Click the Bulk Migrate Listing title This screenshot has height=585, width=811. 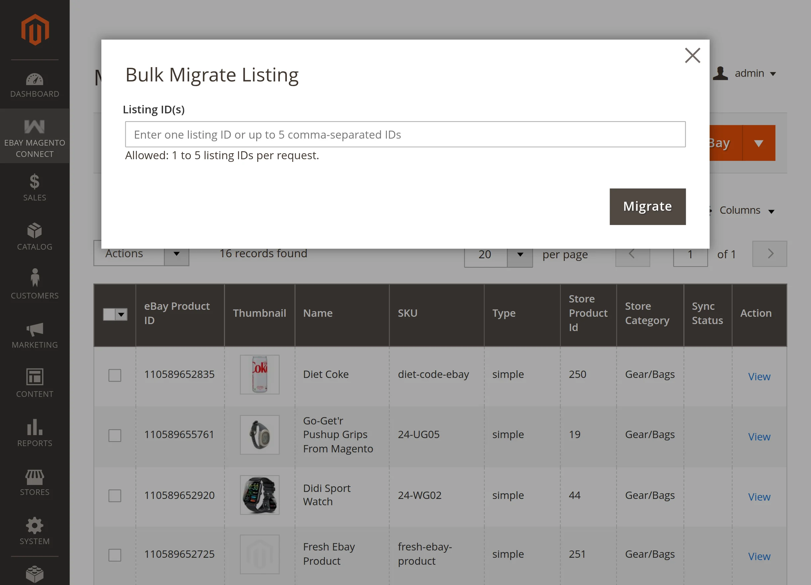click(212, 75)
